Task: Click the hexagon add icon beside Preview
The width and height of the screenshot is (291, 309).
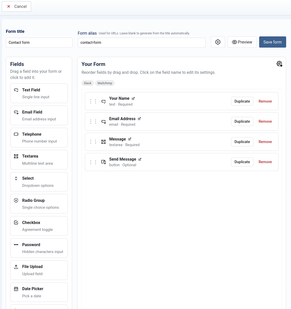Action: tap(218, 42)
